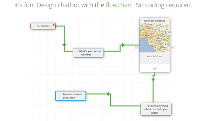Open the green "flowchart" link in the heading
Viewport: 214px width, 121px height.
point(119,5)
